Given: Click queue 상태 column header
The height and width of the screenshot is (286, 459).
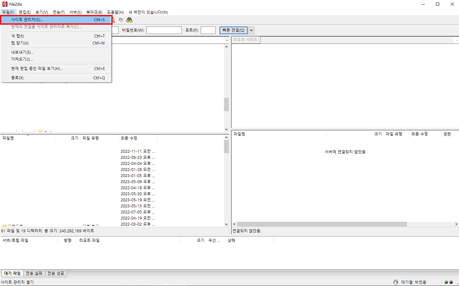Looking at the screenshot, I should pos(249,240).
